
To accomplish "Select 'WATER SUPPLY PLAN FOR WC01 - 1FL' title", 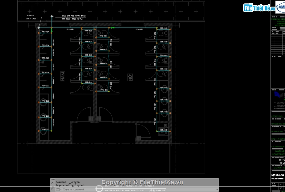I will click(125, 191).
